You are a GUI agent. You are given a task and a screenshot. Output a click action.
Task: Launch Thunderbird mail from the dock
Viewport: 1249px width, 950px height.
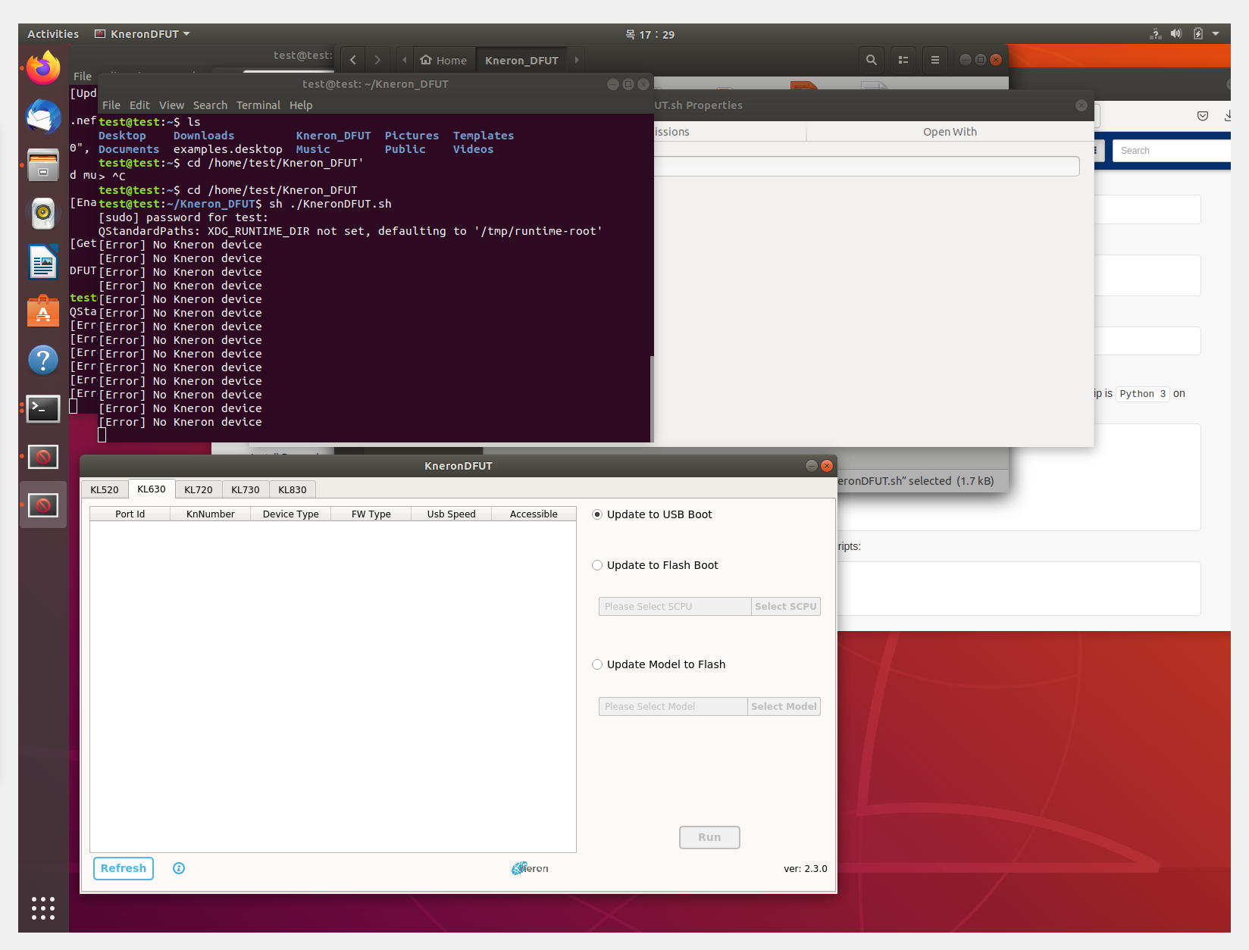tap(43, 117)
